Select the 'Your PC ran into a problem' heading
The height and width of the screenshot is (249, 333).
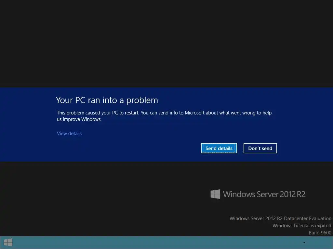pyautogui.click(x=107, y=100)
